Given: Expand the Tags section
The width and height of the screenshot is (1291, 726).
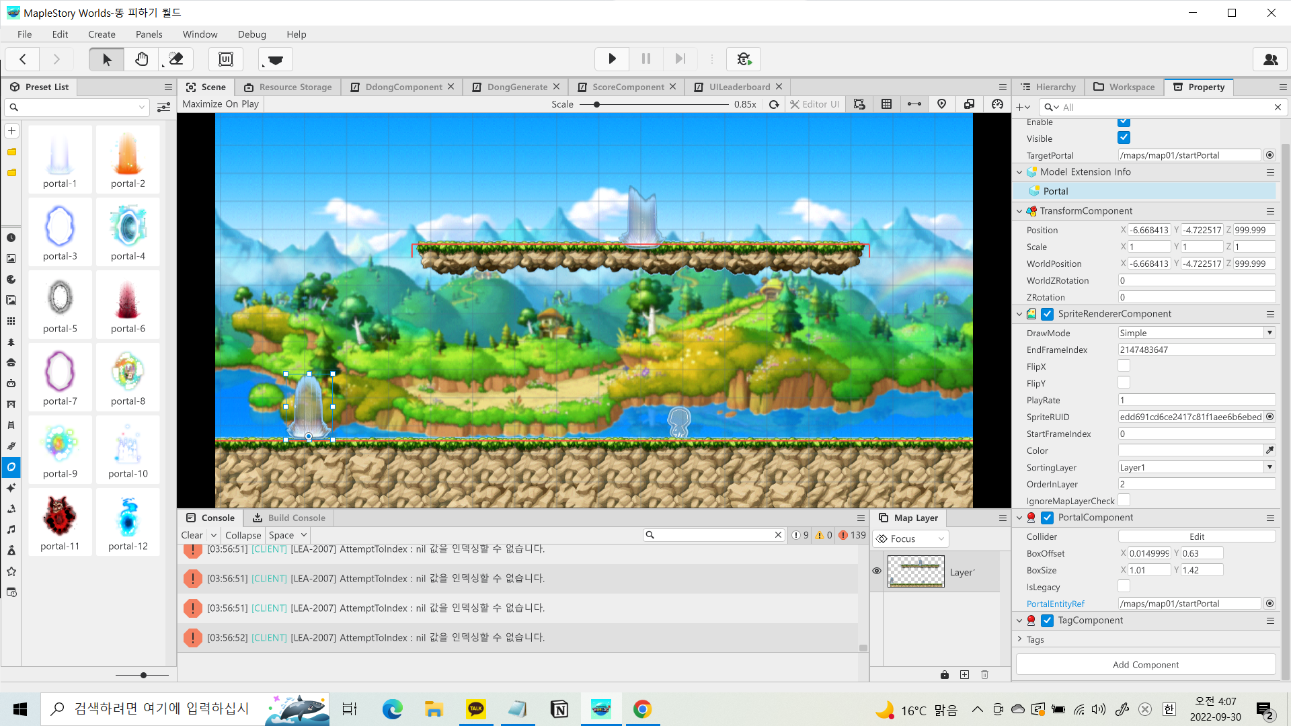Looking at the screenshot, I should pyautogui.click(x=1020, y=639).
